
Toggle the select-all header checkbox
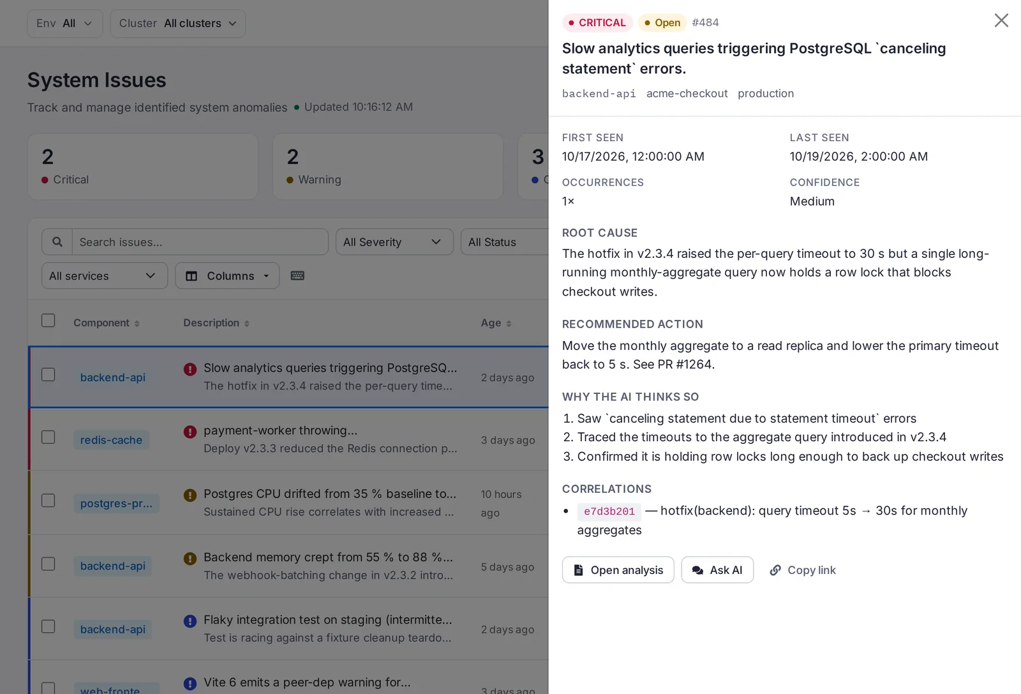point(48,321)
